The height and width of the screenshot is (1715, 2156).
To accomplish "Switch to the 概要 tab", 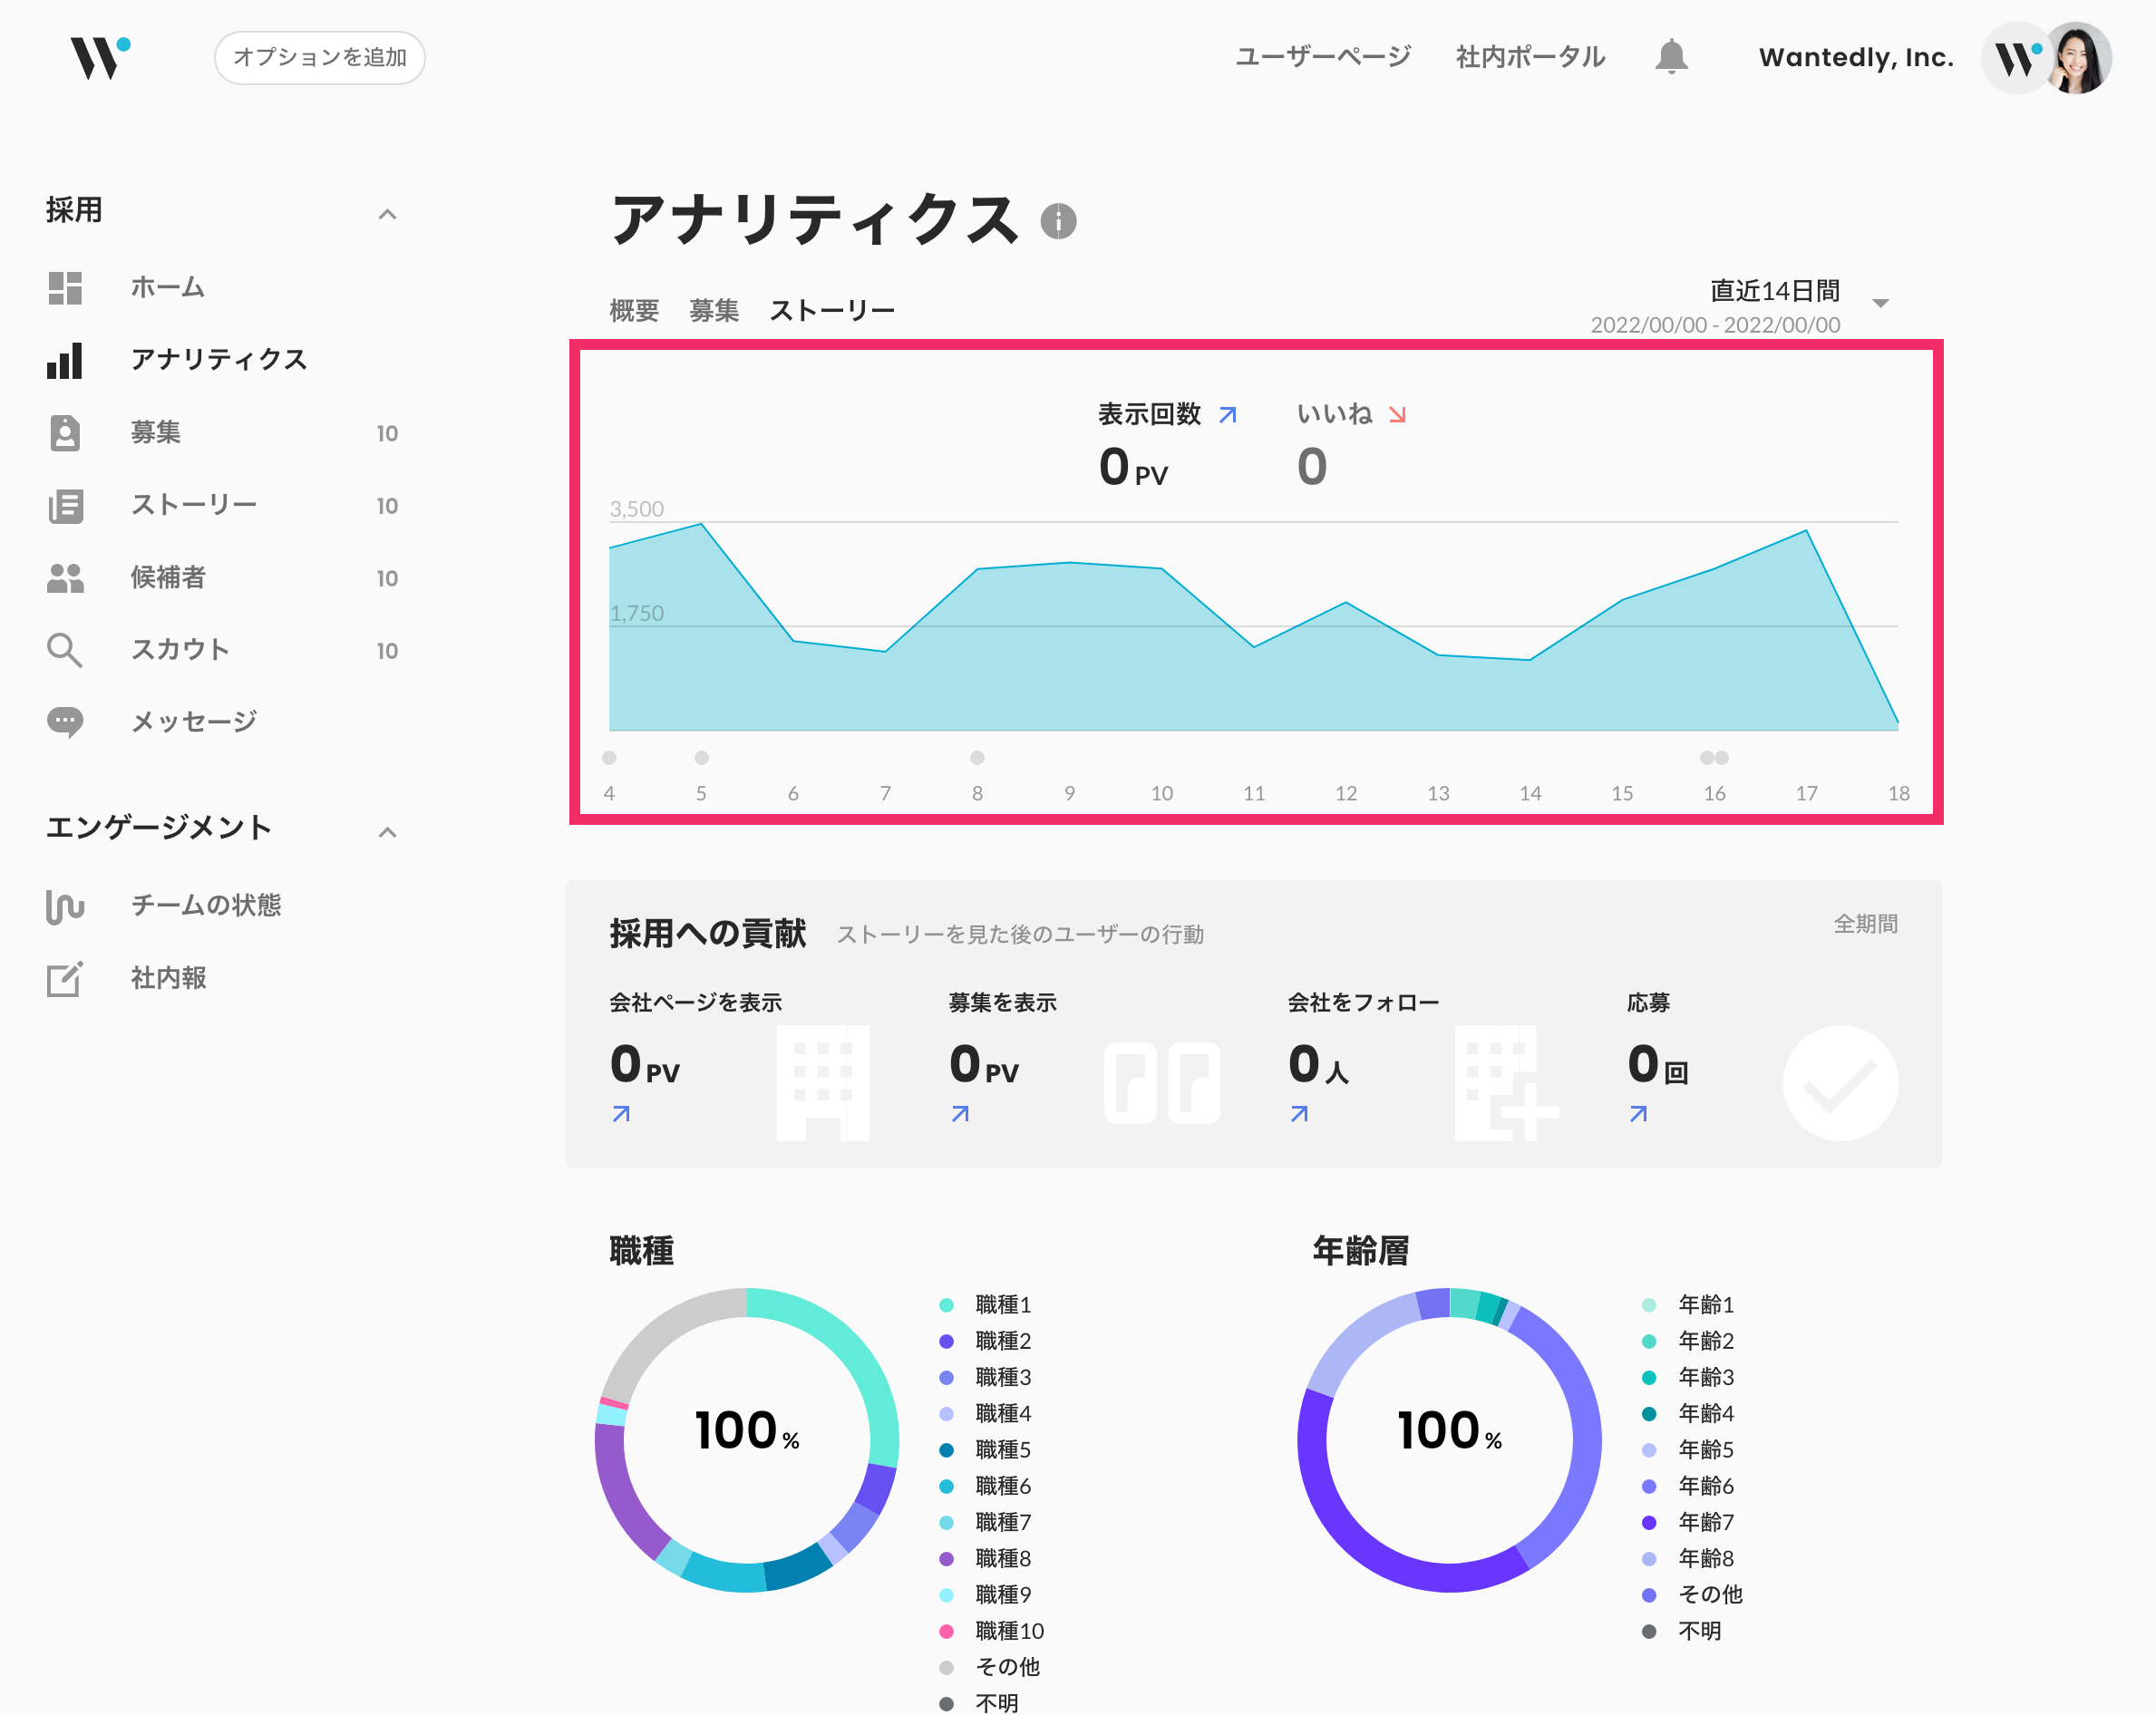I will 634,310.
